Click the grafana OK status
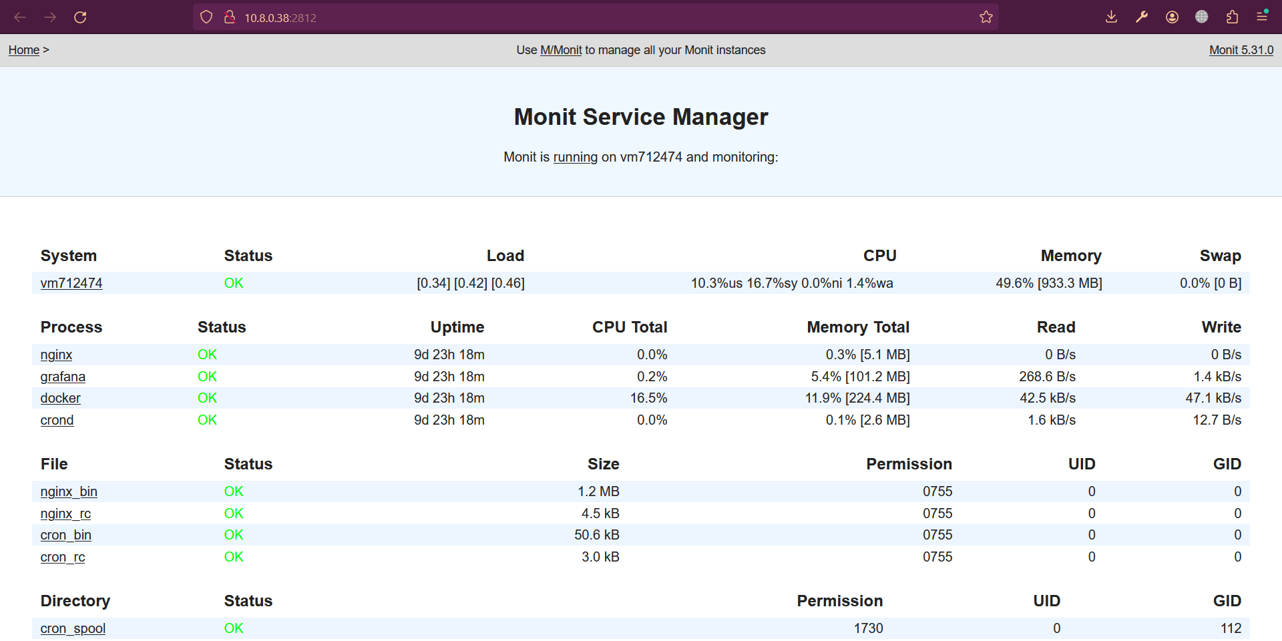This screenshot has width=1282, height=641. pyautogui.click(x=207, y=377)
